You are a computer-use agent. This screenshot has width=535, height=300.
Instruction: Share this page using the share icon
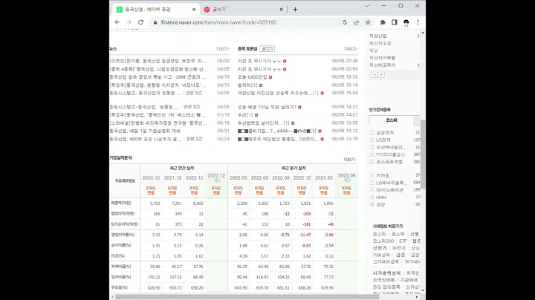356,22
